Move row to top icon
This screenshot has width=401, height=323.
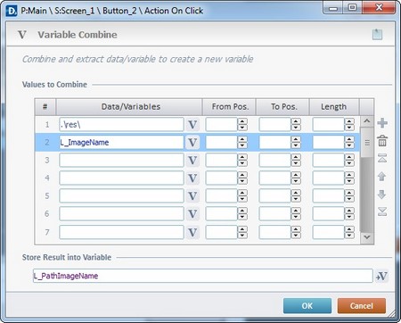[x=382, y=158]
